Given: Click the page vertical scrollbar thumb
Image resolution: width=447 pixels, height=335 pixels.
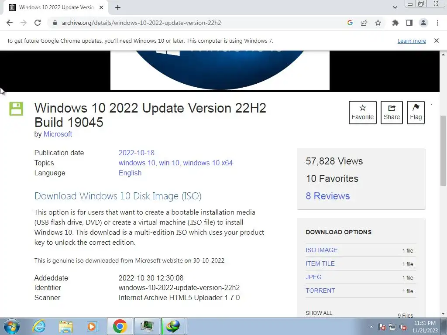Looking at the screenshot, I should [443, 151].
